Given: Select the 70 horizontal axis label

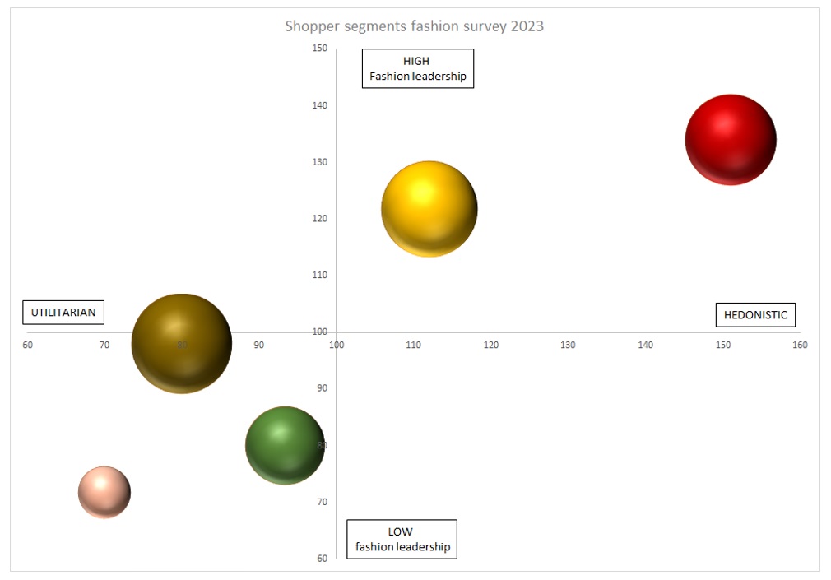Looking at the screenshot, I should click(x=104, y=346).
